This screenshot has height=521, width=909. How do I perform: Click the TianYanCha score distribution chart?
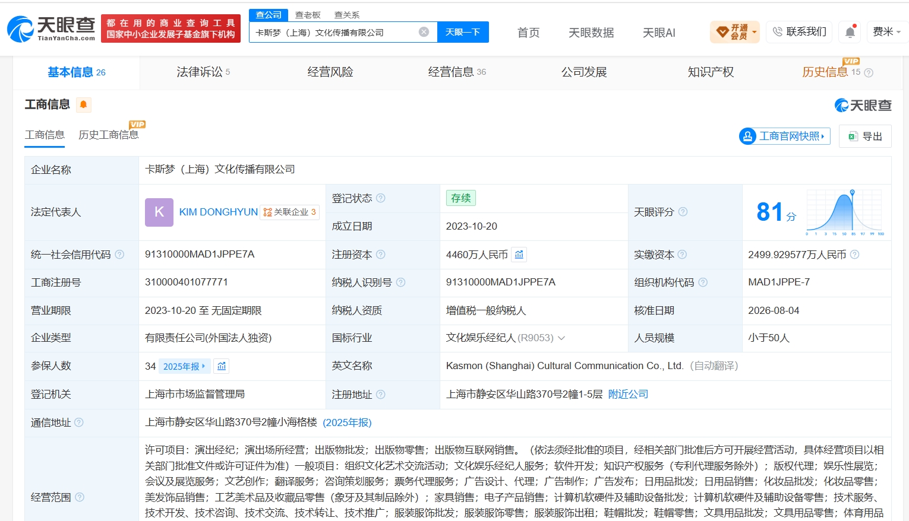[845, 212]
